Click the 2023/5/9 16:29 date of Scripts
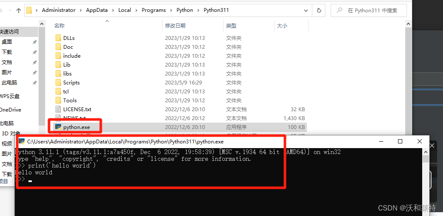This screenshot has width=443, height=216. (x=183, y=83)
